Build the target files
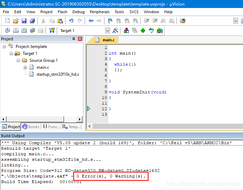This screenshot has height=190, width=243. tap(16, 31)
